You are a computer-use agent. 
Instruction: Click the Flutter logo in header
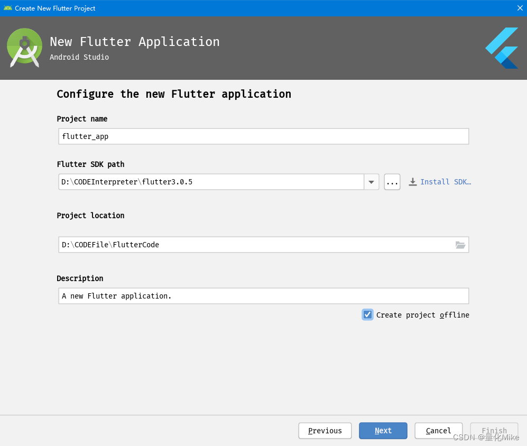[502, 48]
